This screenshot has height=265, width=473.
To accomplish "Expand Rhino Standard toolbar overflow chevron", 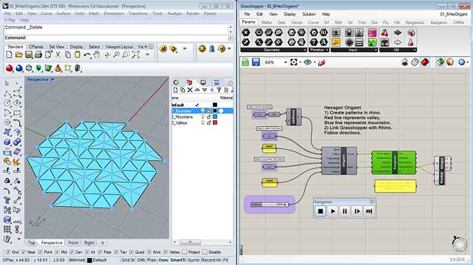I will (x=147, y=55).
